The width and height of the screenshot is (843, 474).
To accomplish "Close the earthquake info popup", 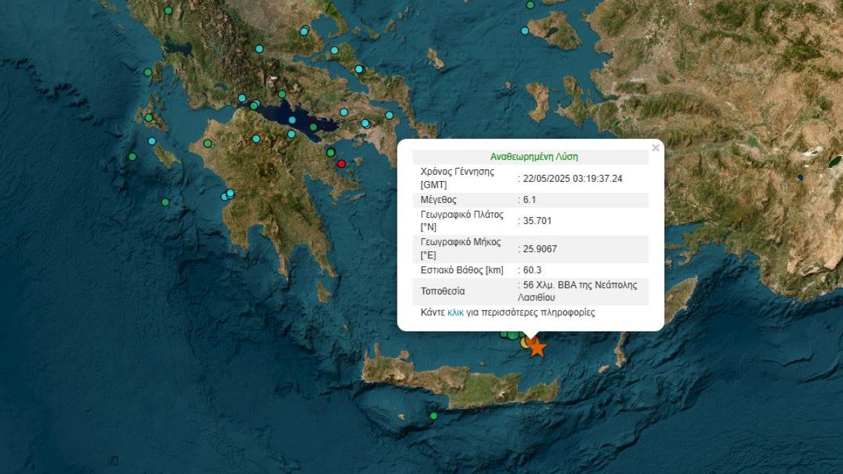I will (655, 147).
